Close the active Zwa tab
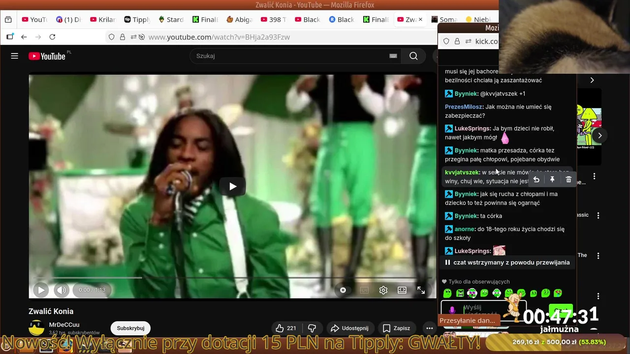This screenshot has height=354, width=630. point(420,20)
